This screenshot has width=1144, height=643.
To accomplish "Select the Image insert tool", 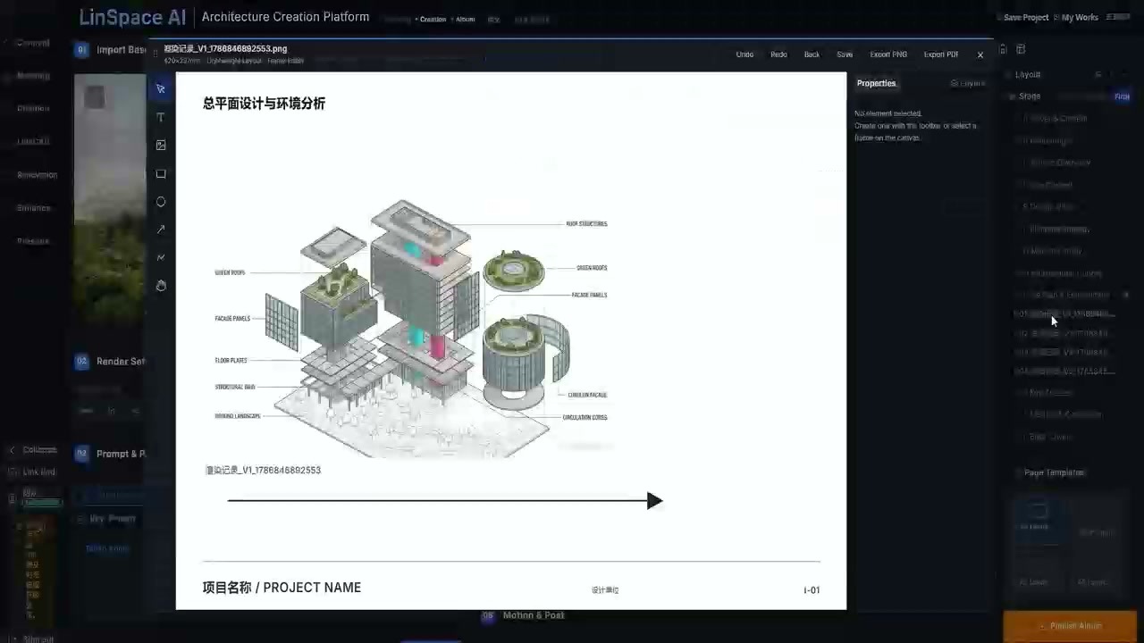I will tap(161, 145).
